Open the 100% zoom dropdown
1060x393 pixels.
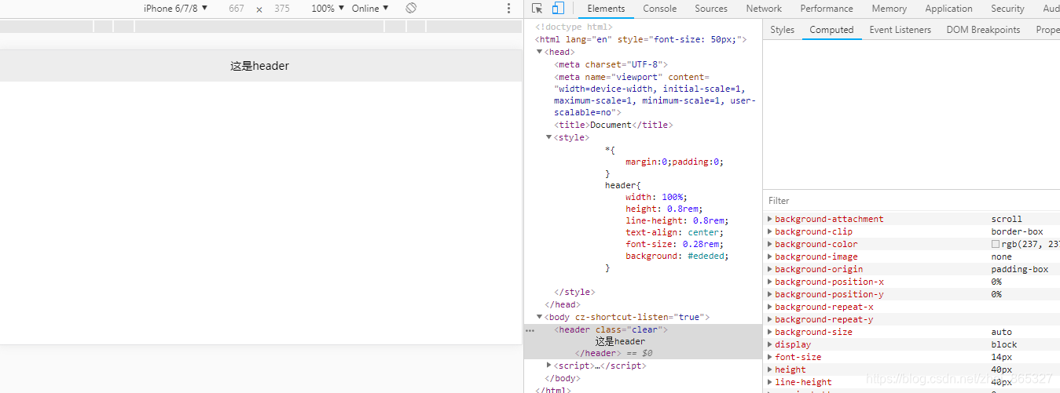[328, 8]
